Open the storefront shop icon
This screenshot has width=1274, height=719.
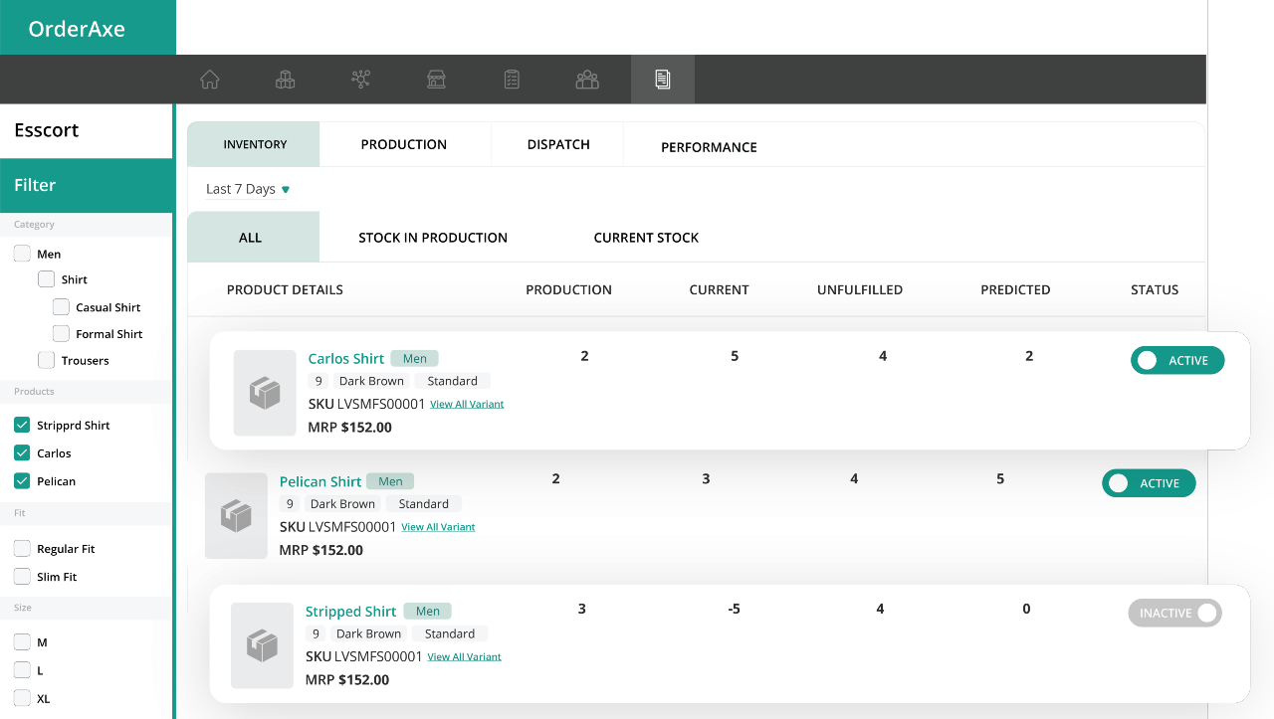pos(436,80)
